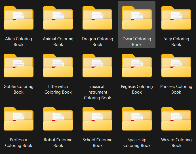Select the Fairy Coloring Book folder icon

(x=176, y=18)
